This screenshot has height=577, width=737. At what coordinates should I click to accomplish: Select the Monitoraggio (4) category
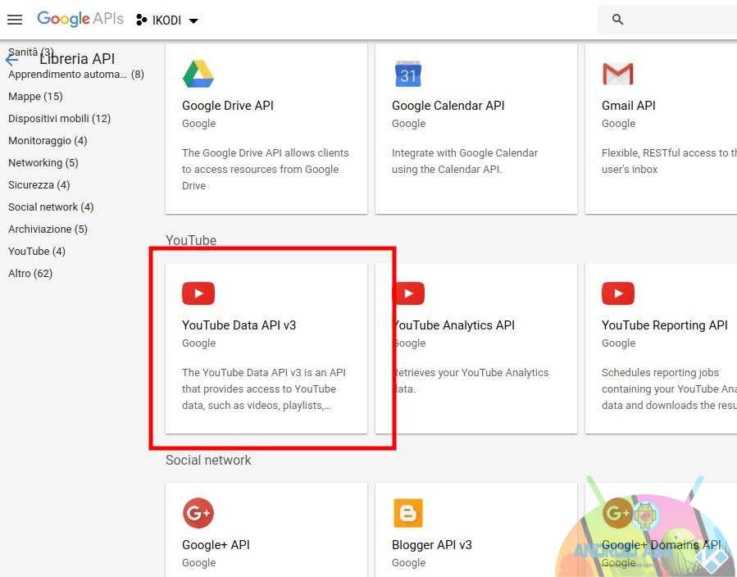(x=48, y=140)
